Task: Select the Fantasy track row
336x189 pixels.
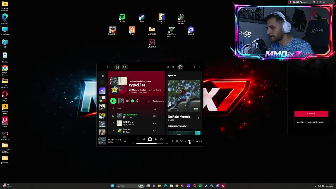Action: [x=136, y=130]
